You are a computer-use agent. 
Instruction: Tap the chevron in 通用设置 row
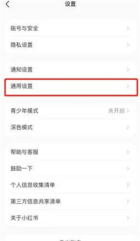pyautogui.click(x=128, y=86)
